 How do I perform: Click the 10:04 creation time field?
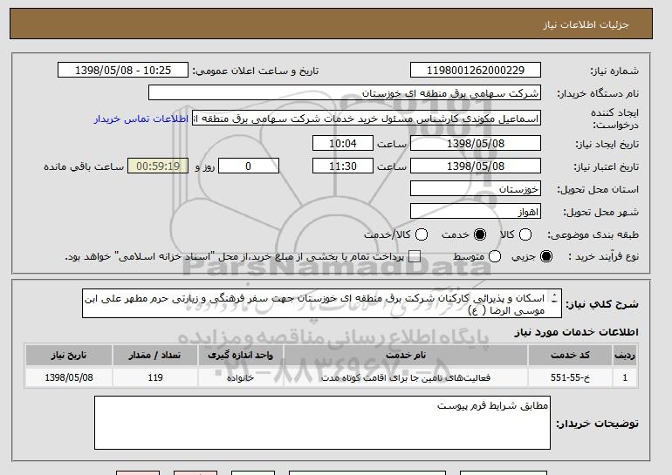tap(342, 143)
